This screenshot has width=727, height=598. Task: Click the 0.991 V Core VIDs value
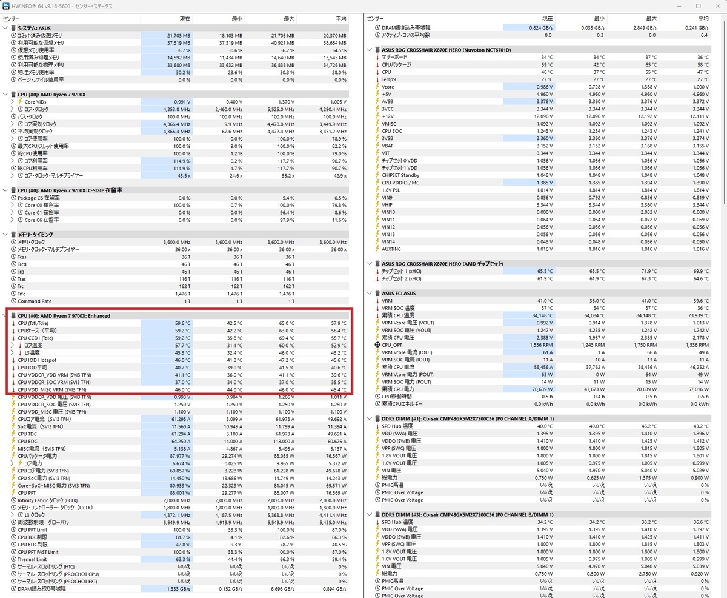click(167, 102)
